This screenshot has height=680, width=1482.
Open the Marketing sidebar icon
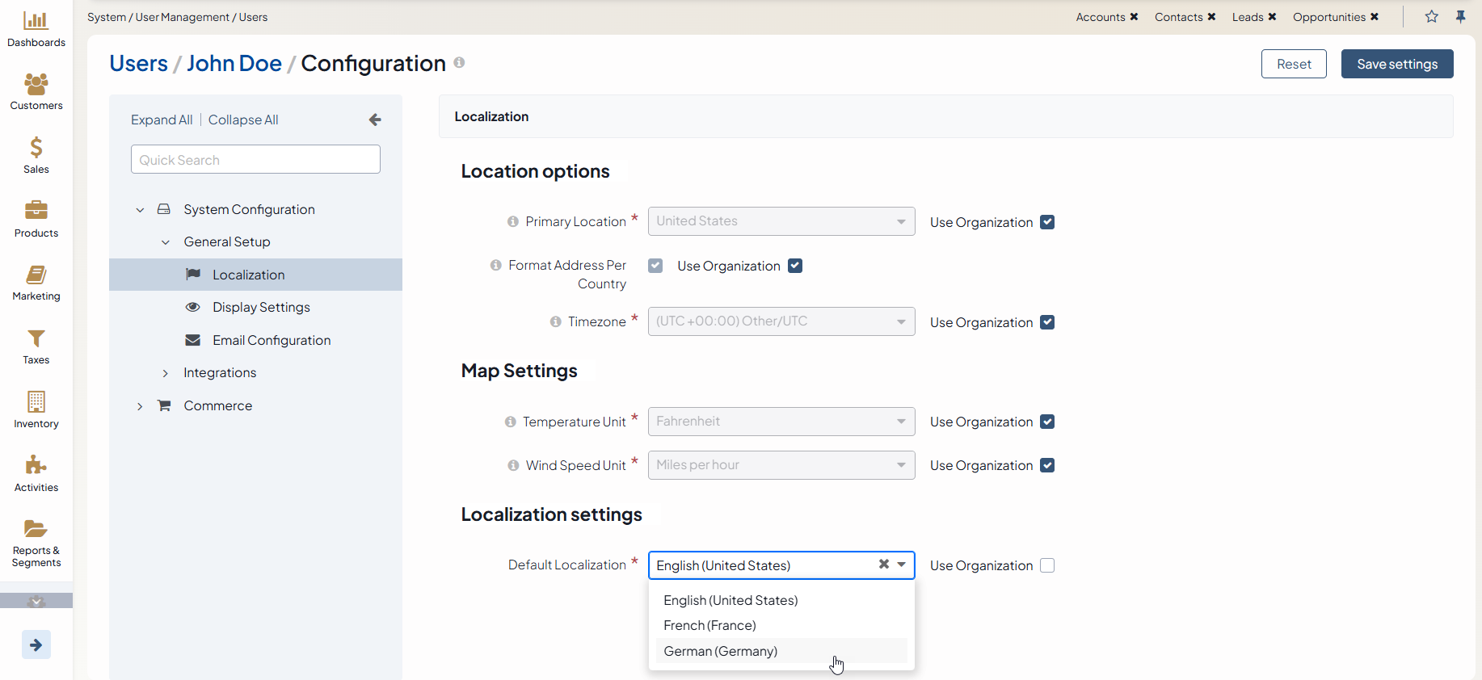pyautogui.click(x=36, y=283)
